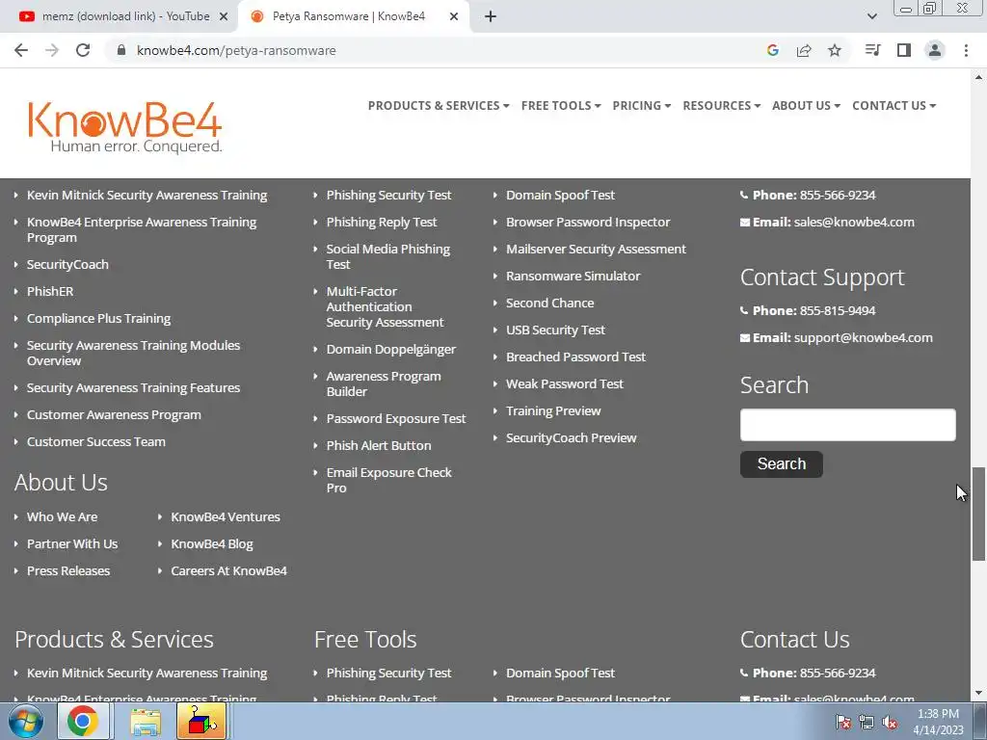Image resolution: width=987 pixels, height=740 pixels.
Task: Click the dark Search button
Action: click(781, 464)
